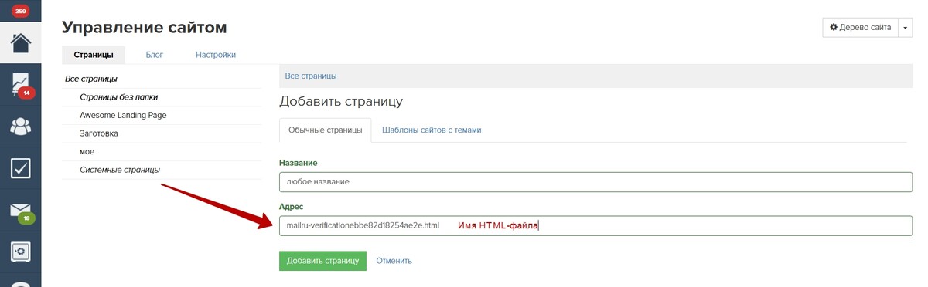Screen dimensions: 928x287
Task: Select Awesome Landing Page in the tree
Action: coord(123,115)
